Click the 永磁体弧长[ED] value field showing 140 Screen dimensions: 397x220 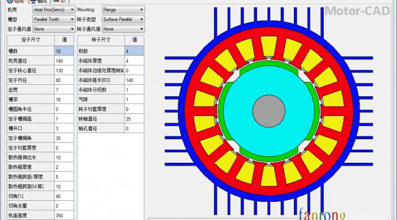(135, 80)
